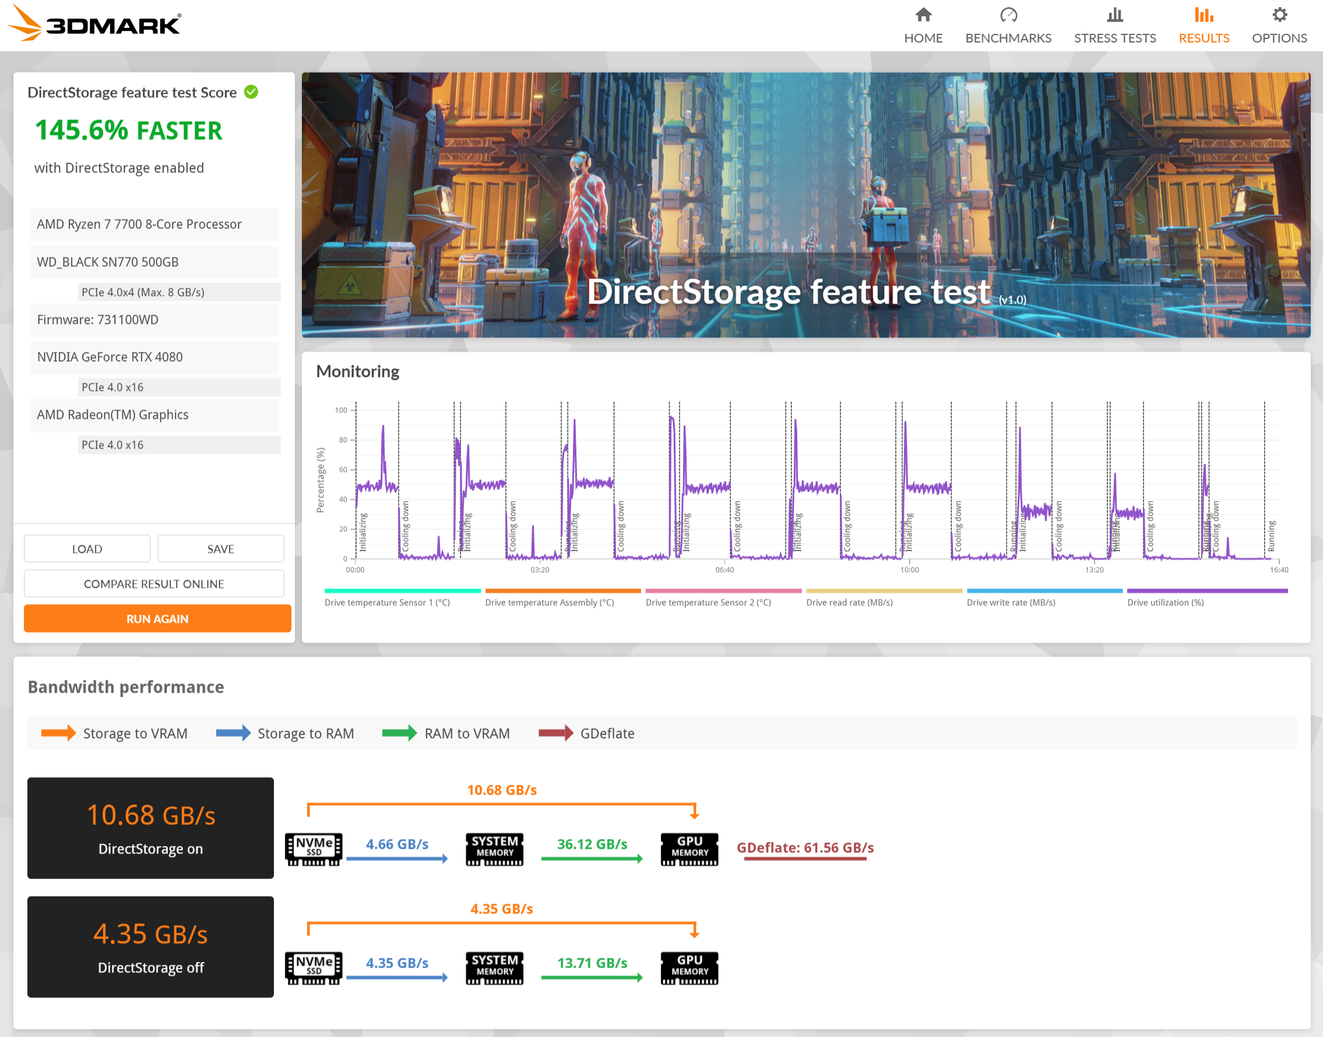This screenshot has width=1323, height=1037.
Task: Click the green validation checkmark icon
Action: pyautogui.click(x=251, y=91)
